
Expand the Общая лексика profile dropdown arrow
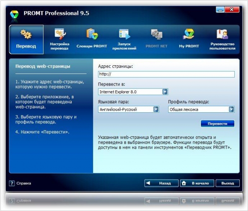click(x=231, y=109)
